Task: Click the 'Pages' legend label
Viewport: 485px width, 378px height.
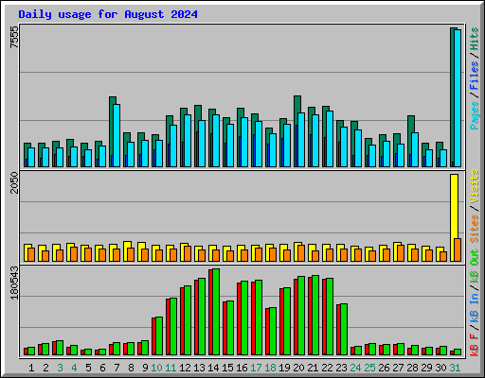Action: 475,115
